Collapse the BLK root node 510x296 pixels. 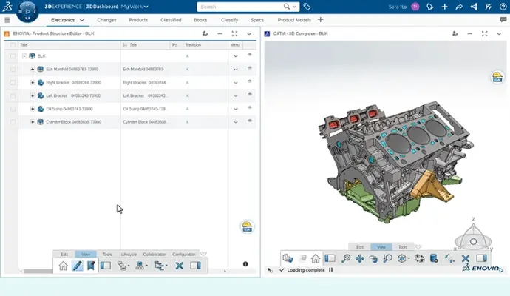point(24,56)
